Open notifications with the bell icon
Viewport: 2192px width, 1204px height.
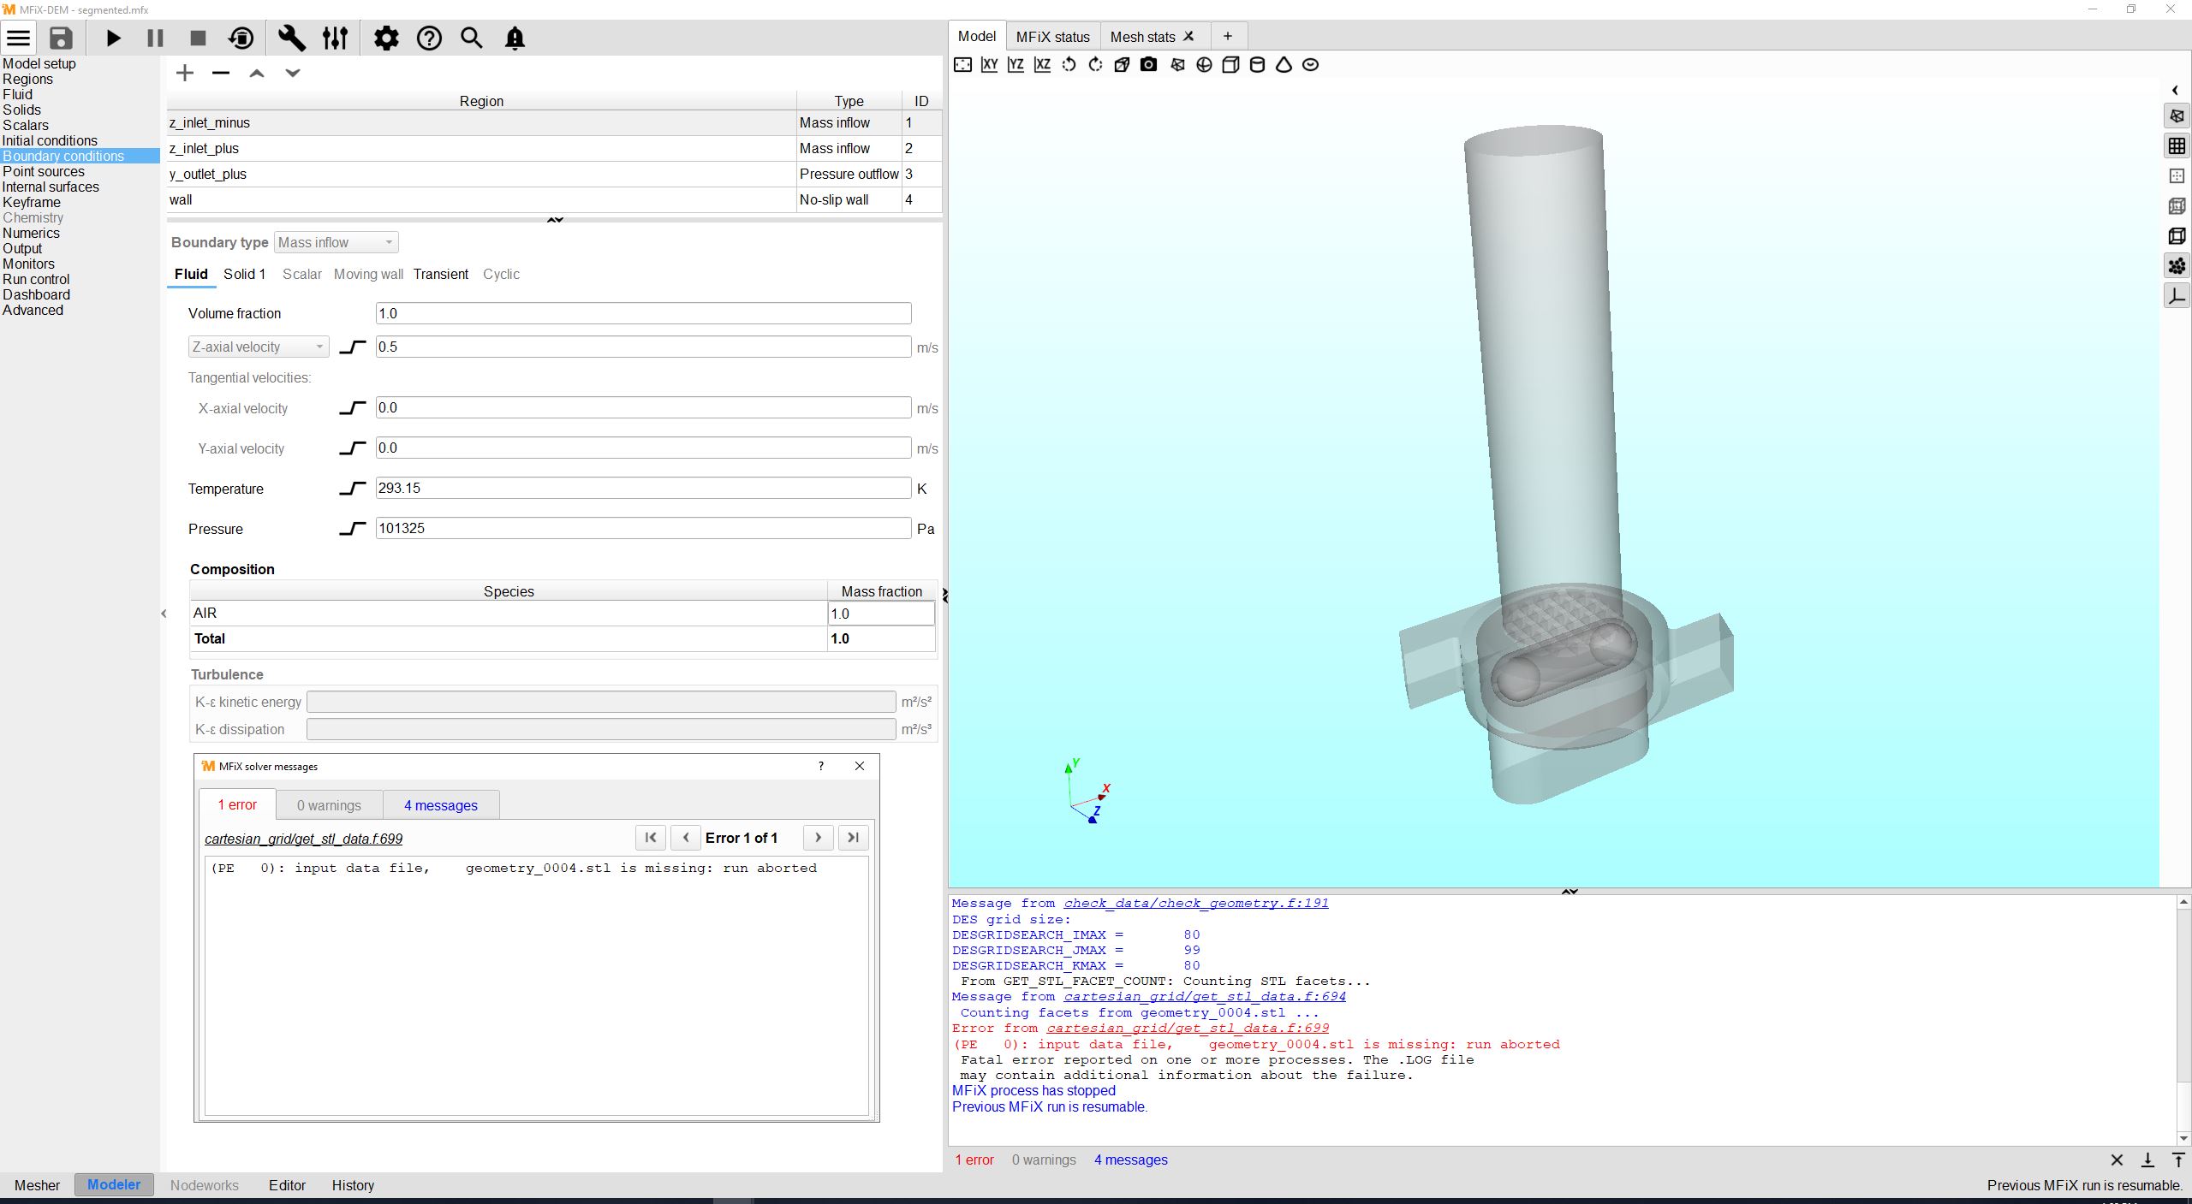[x=515, y=39]
